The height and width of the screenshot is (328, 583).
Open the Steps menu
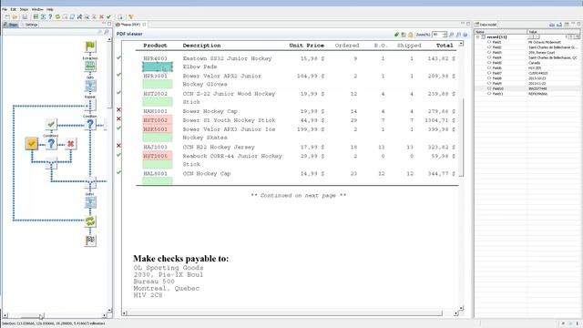(24, 9)
